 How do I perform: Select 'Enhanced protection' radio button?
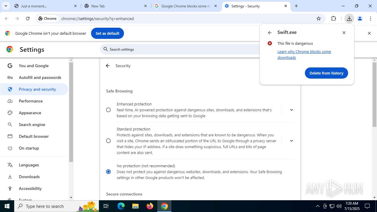(x=108, y=110)
